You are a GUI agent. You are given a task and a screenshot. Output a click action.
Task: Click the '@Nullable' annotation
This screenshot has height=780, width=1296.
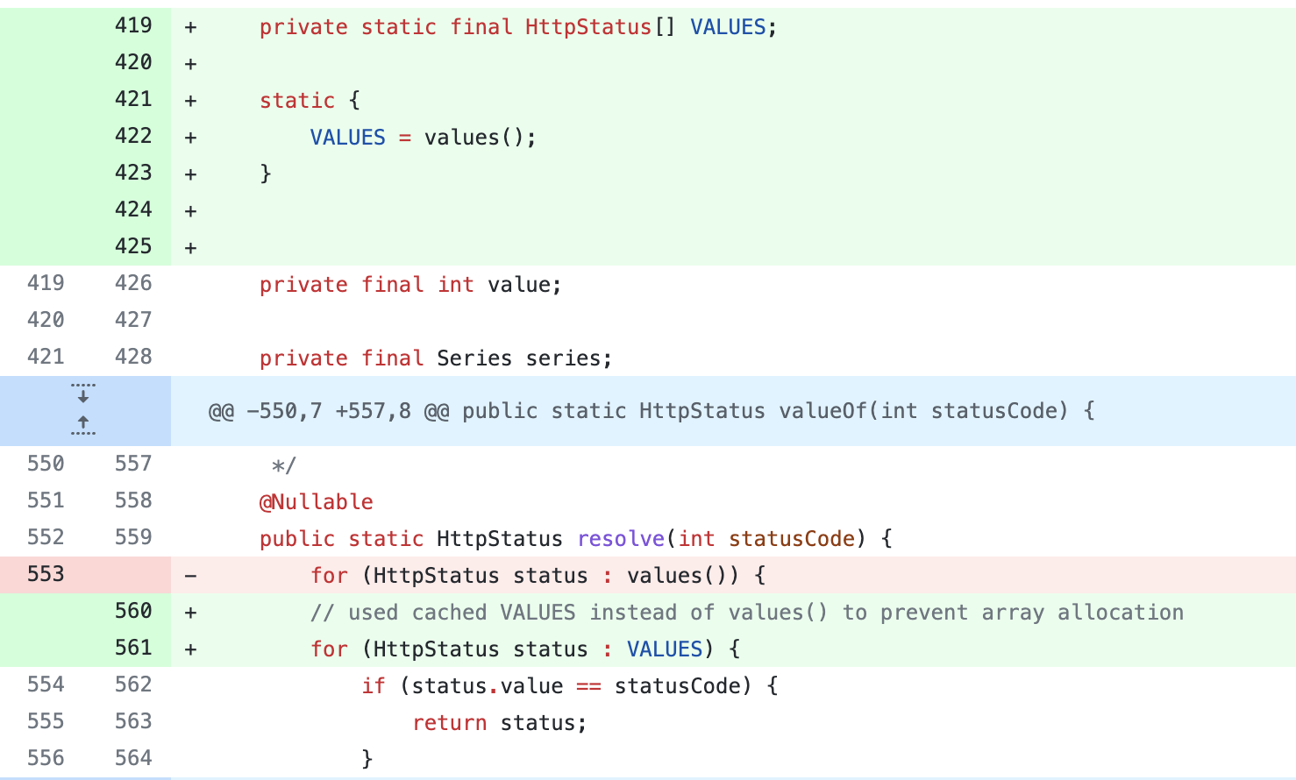[317, 502]
